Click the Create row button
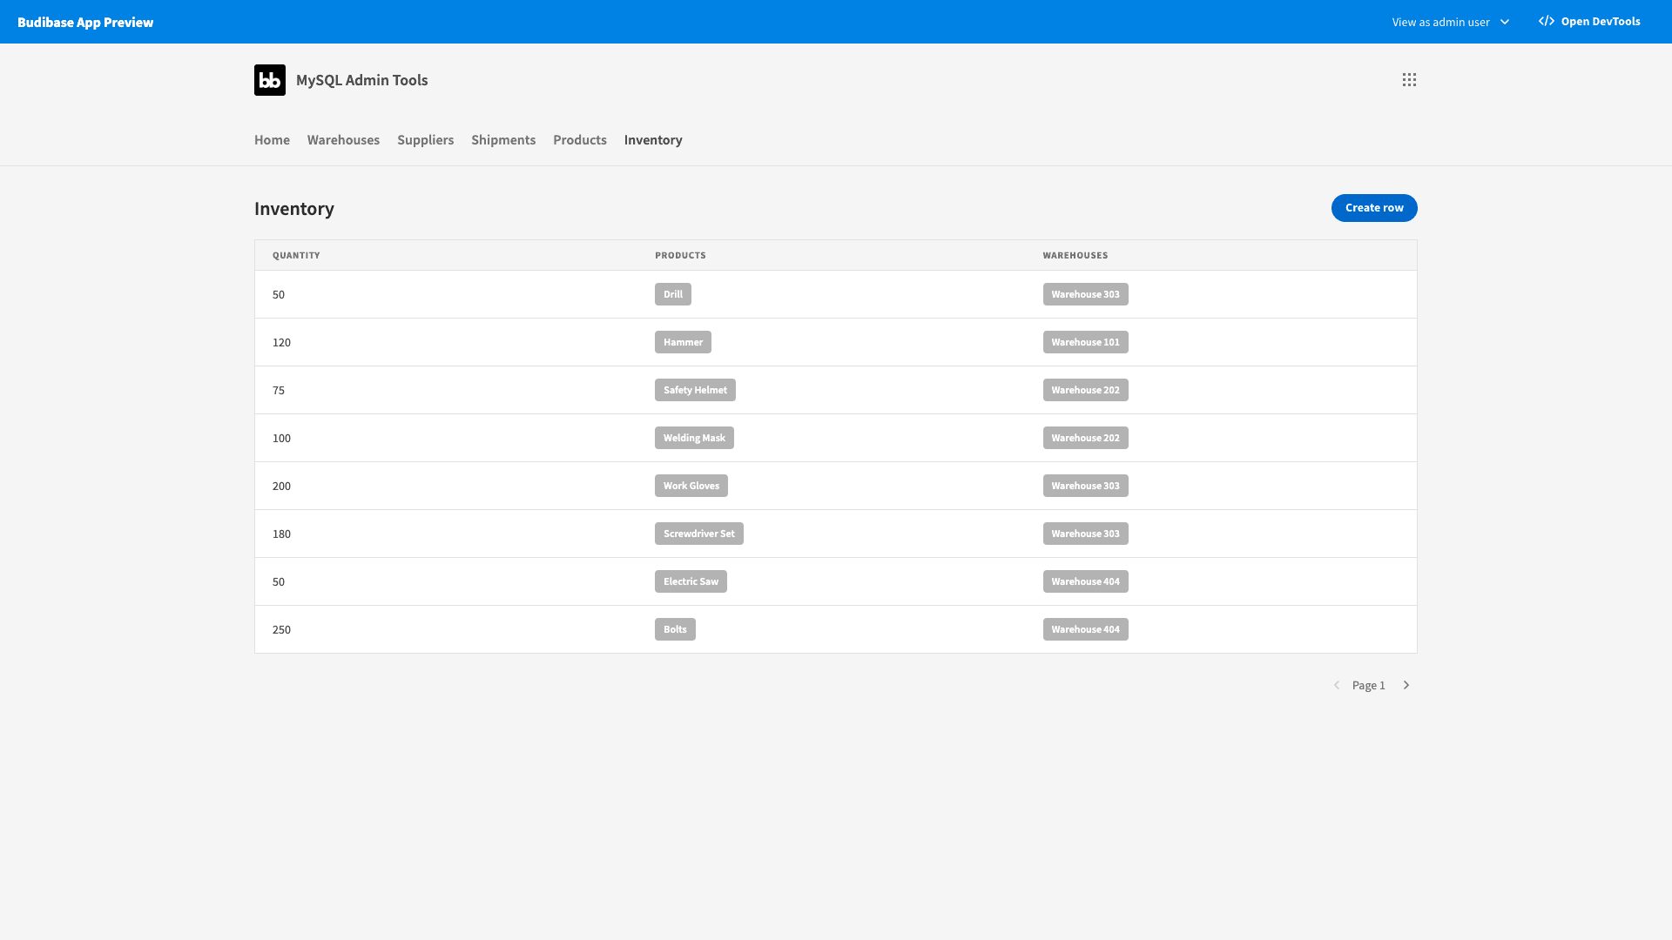The height and width of the screenshot is (940, 1672). (x=1374, y=208)
